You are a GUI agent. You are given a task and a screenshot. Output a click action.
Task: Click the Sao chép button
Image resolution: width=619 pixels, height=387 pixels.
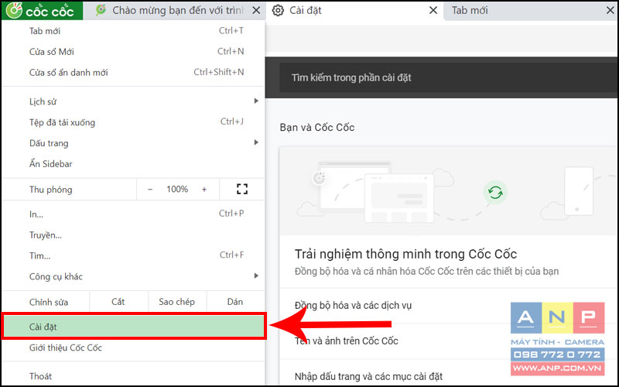pyautogui.click(x=177, y=302)
